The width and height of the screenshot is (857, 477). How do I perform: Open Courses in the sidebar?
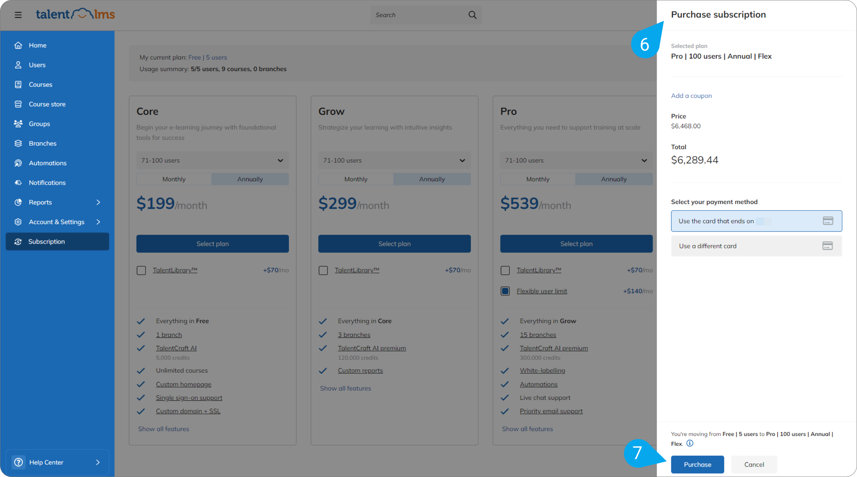click(57, 85)
